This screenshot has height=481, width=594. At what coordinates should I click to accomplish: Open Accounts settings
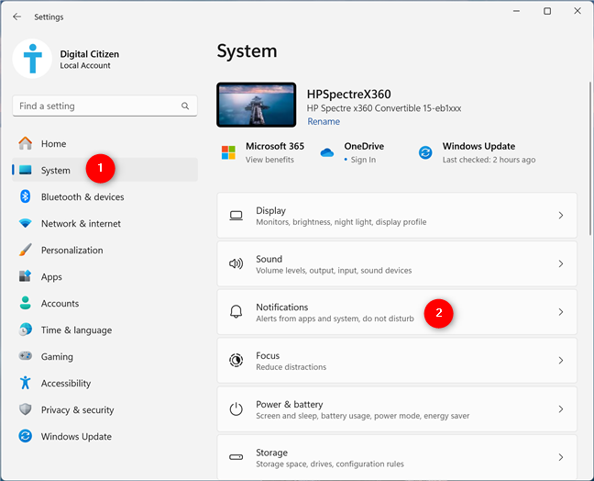(x=60, y=303)
